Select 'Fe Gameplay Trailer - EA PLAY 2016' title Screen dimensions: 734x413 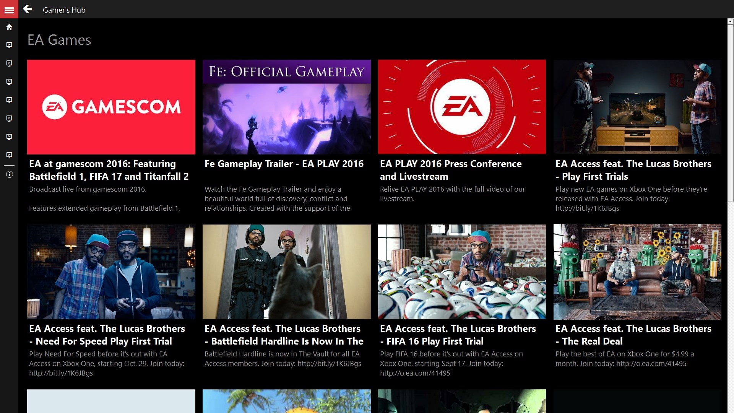[x=284, y=164]
